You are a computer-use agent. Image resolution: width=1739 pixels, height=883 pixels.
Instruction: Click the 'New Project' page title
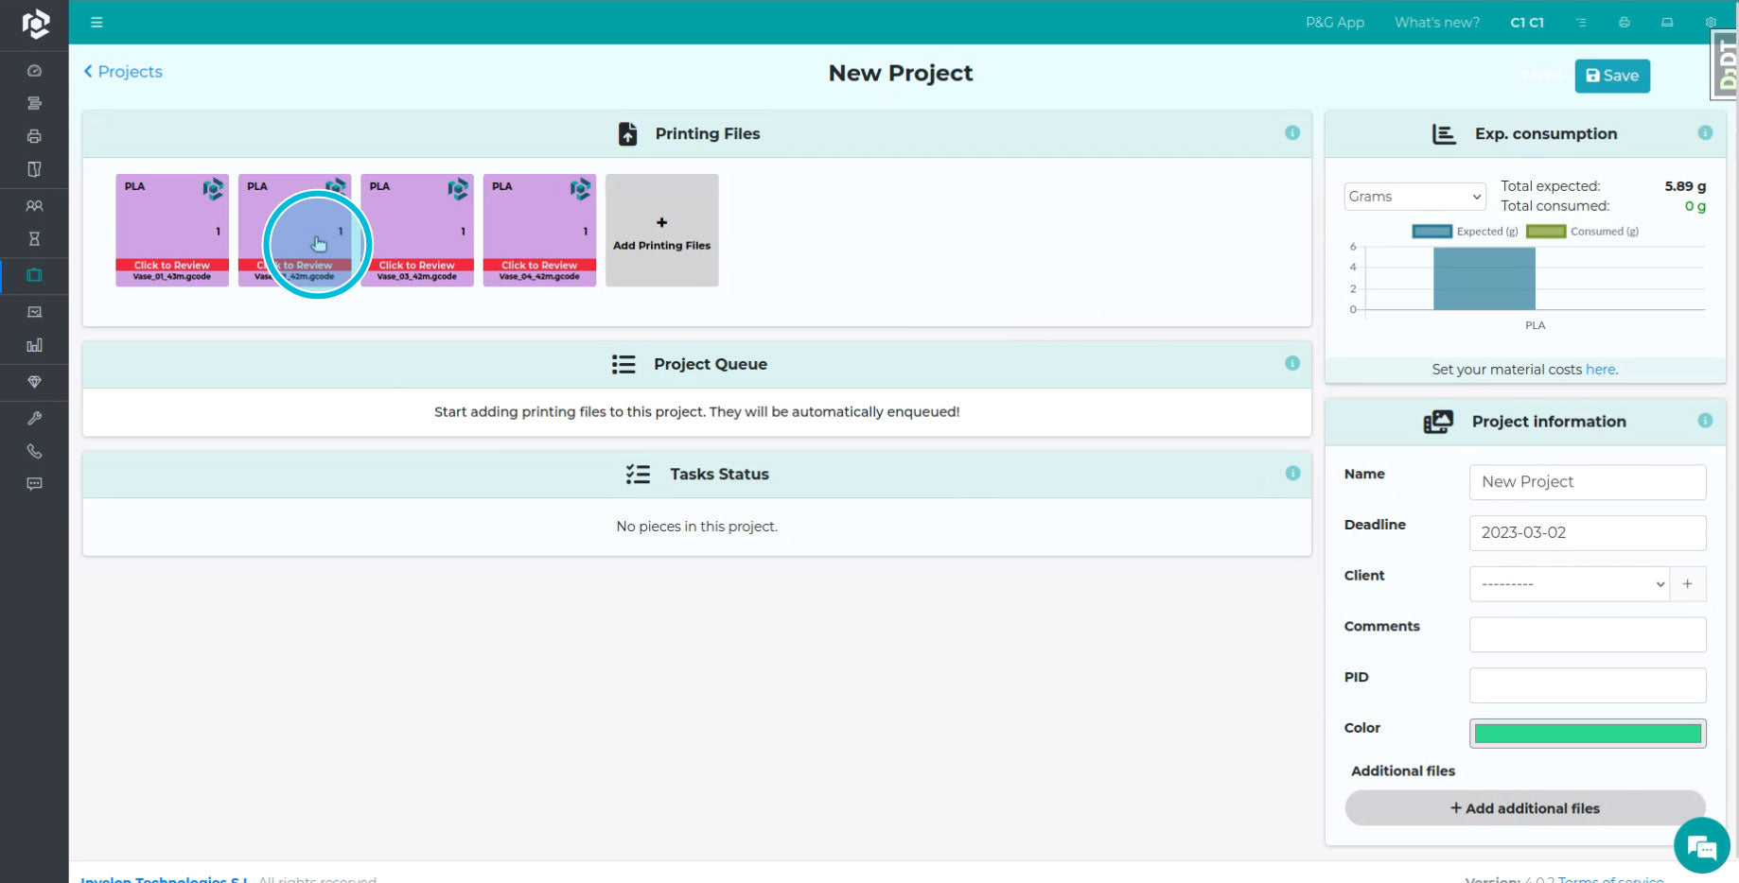(x=901, y=73)
